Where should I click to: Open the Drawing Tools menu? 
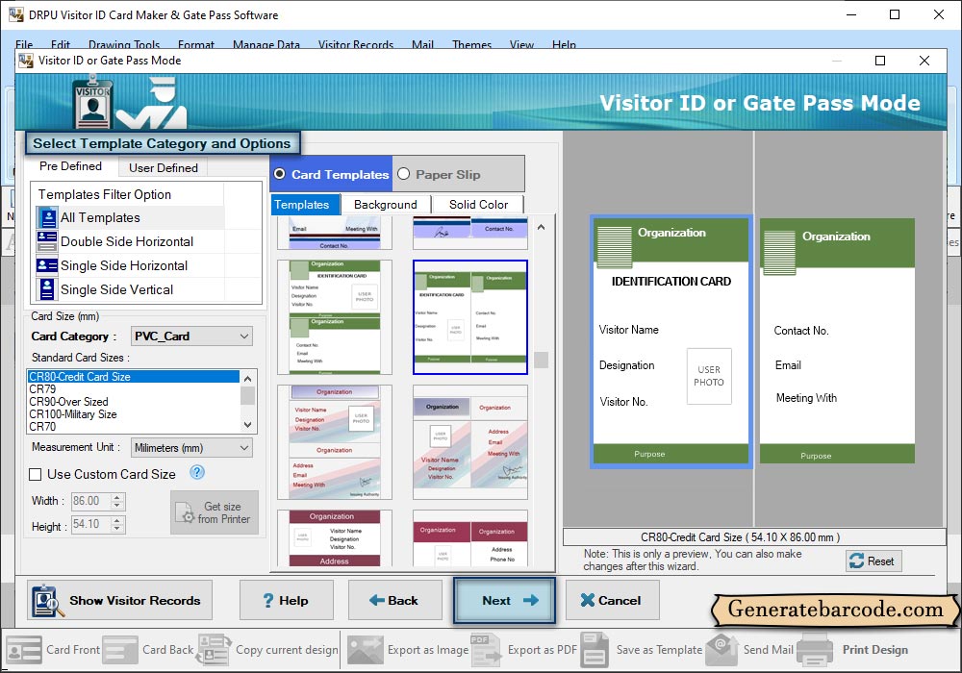(124, 44)
